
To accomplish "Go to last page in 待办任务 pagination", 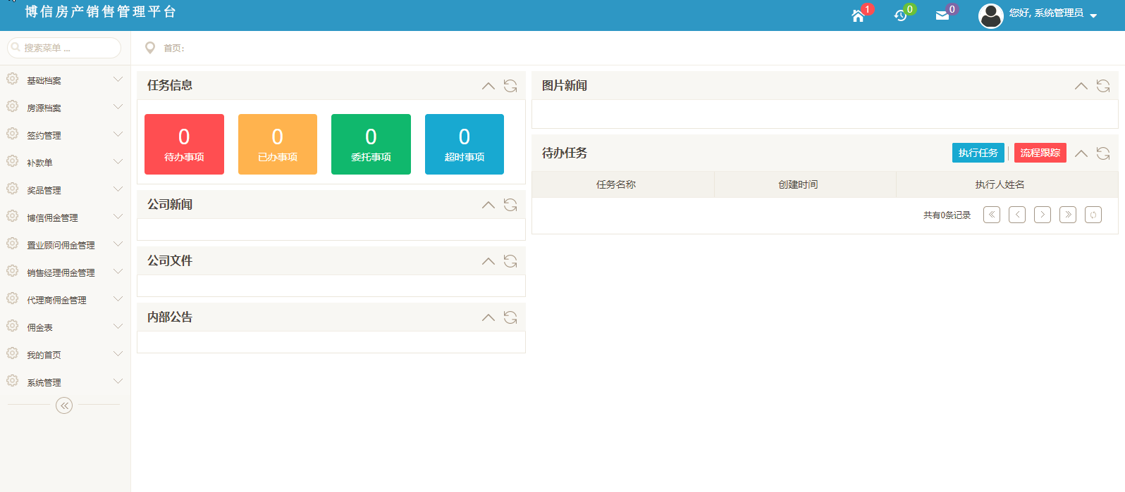I will [1068, 215].
